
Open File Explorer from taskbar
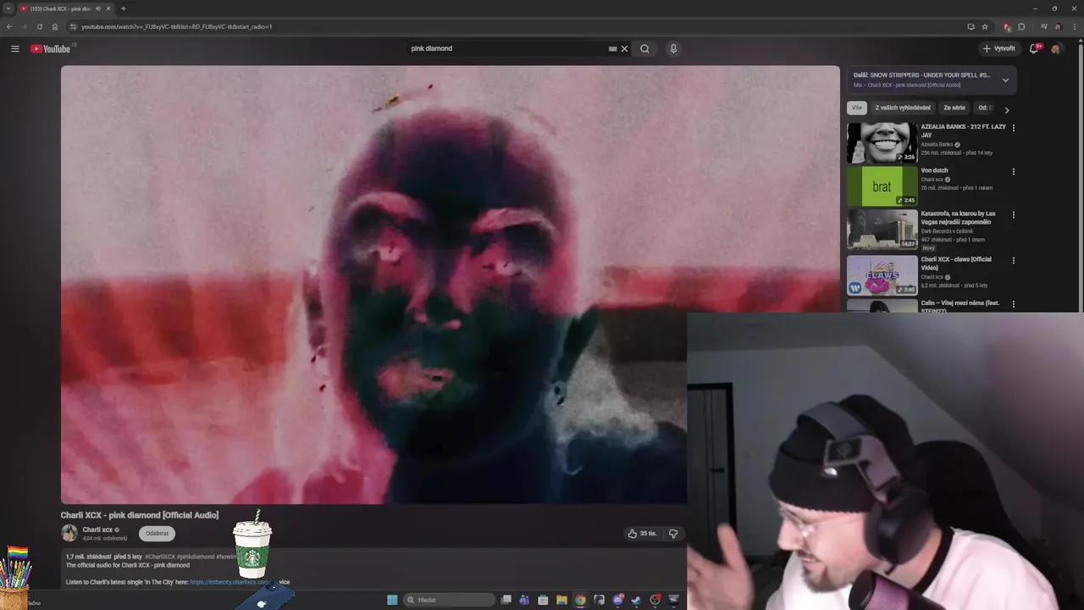pyautogui.click(x=561, y=600)
